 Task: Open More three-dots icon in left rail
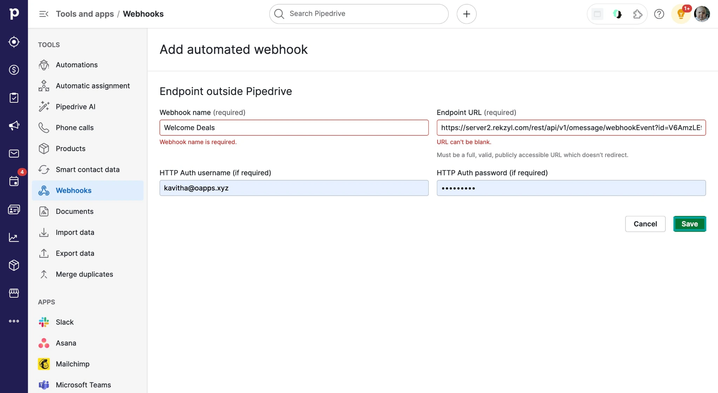(14, 321)
